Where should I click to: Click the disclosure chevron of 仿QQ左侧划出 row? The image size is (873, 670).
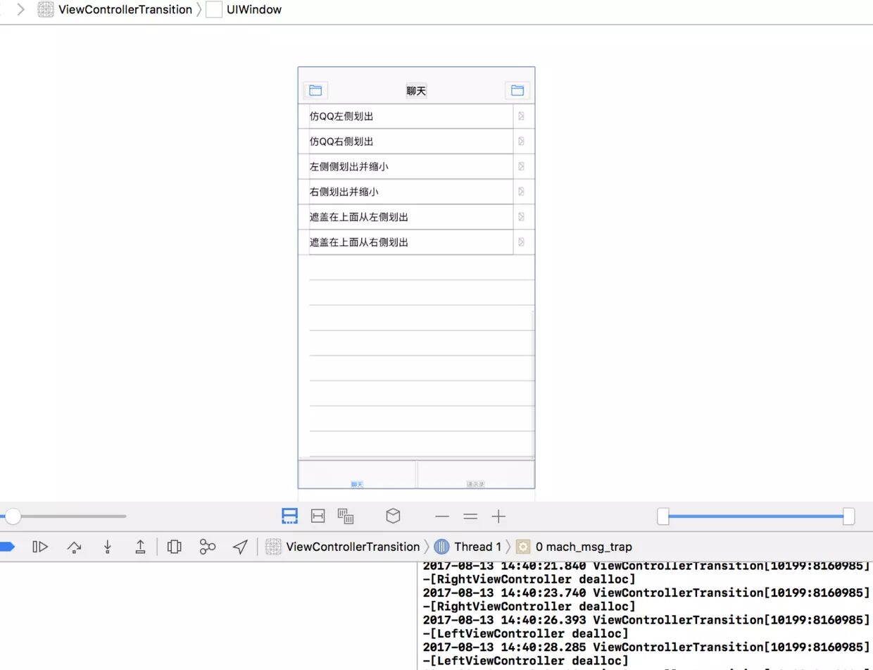pyautogui.click(x=521, y=116)
